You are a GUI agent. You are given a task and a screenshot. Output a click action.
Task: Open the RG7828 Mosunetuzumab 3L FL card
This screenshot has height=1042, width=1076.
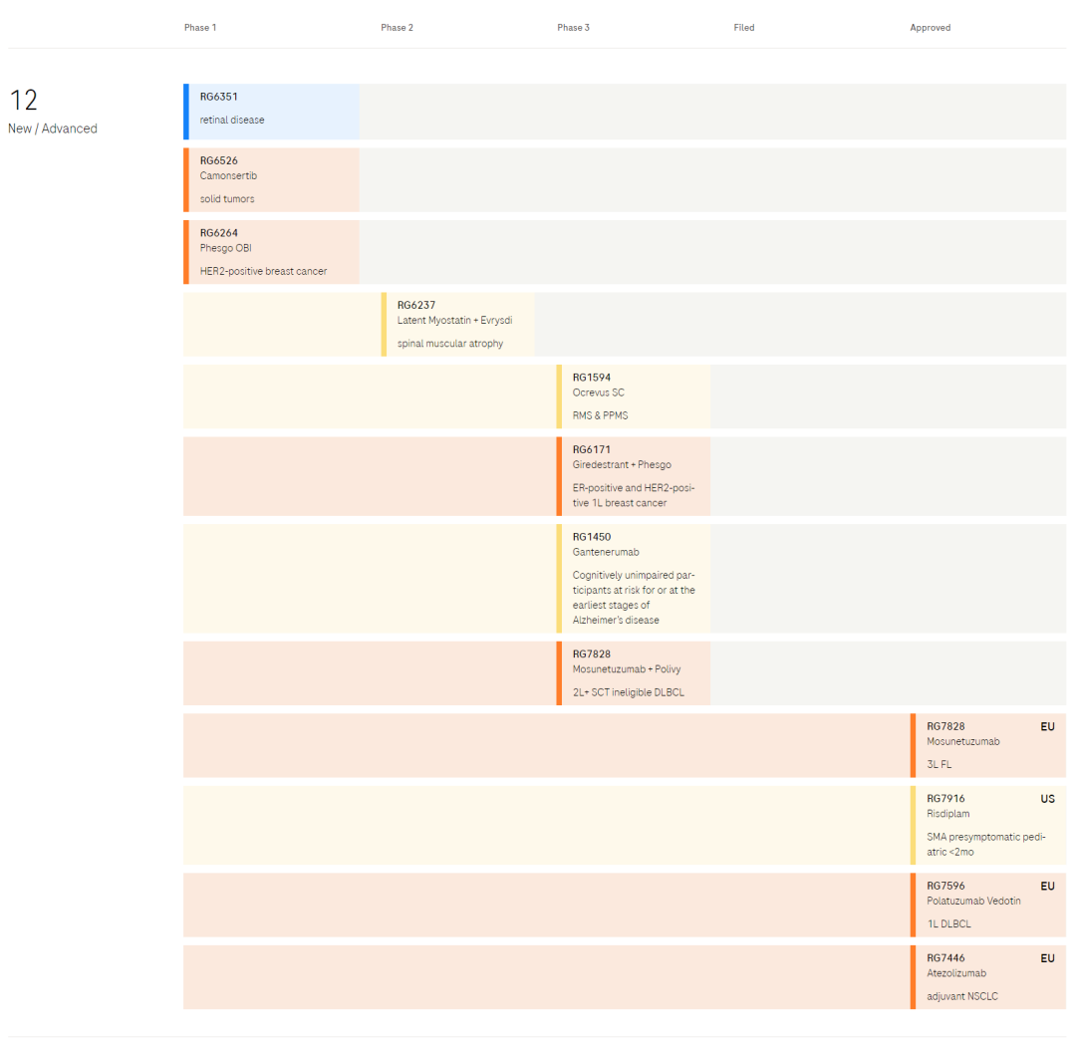click(x=988, y=746)
